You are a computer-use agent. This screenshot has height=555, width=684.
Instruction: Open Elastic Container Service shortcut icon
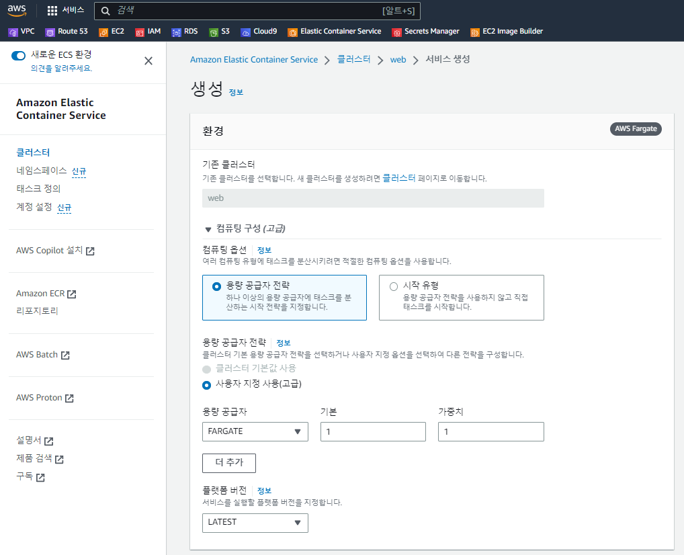point(292,32)
